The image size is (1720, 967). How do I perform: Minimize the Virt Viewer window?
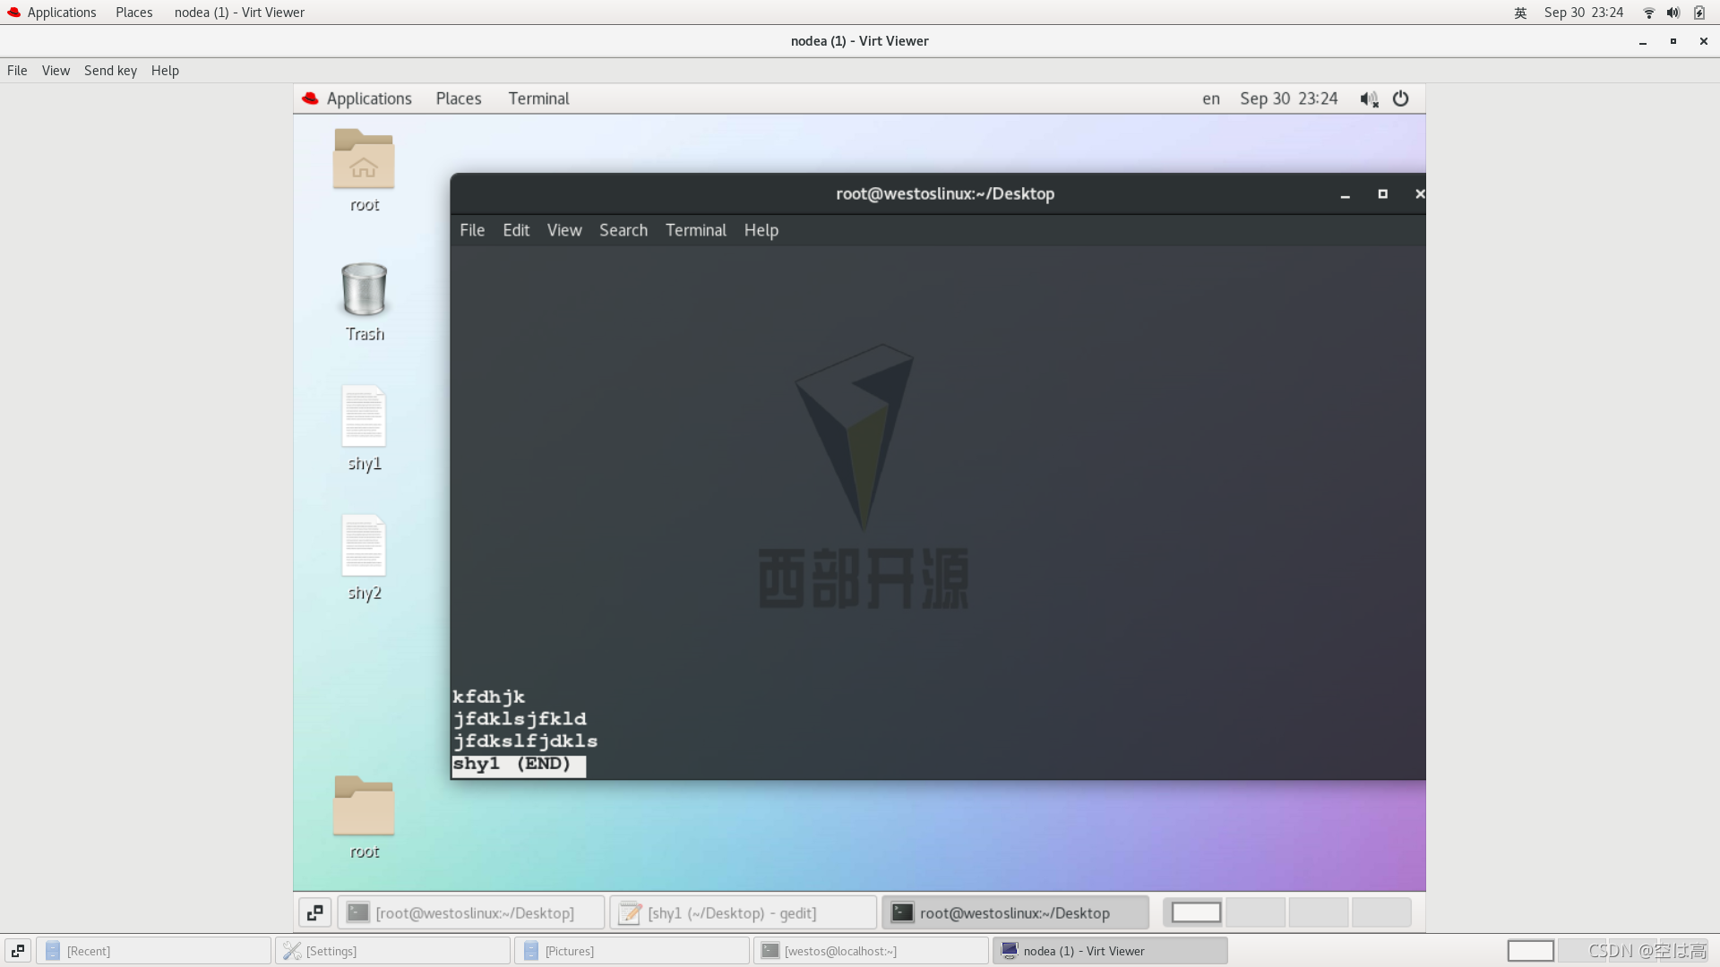1643,42
